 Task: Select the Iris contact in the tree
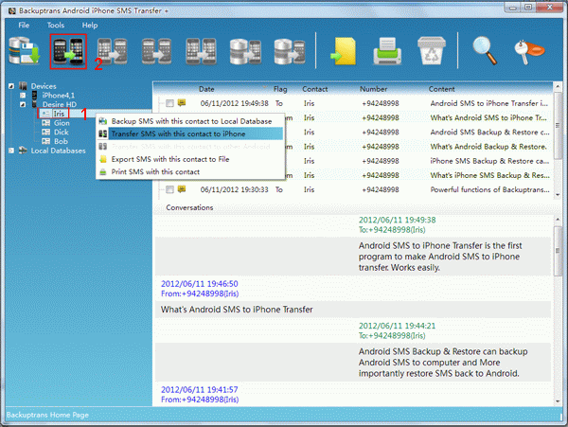point(59,114)
